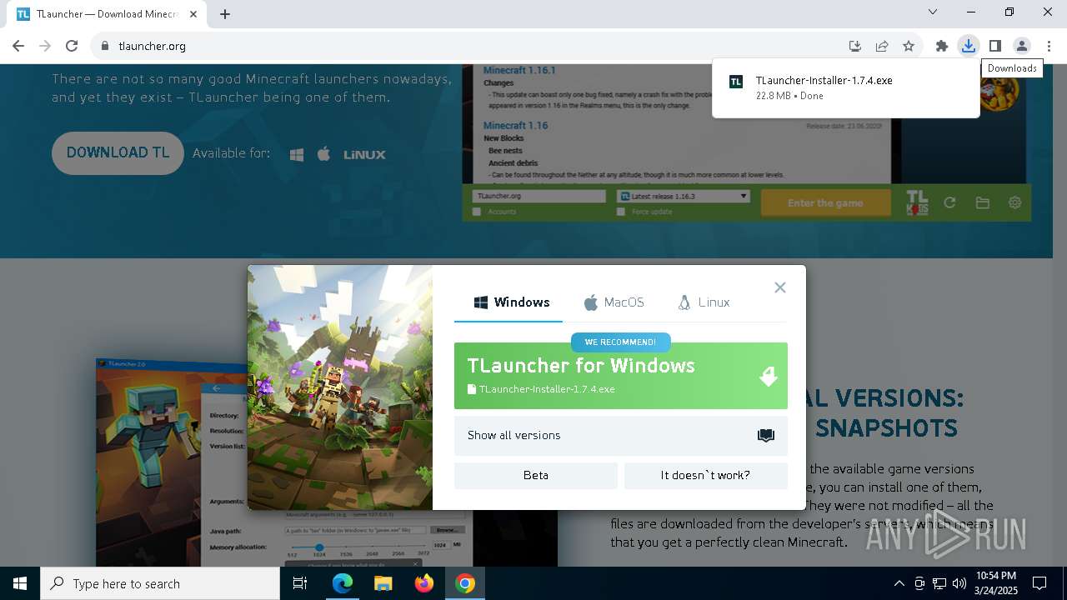Open the Extensions puzzle icon
The width and height of the screenshot is (1067, 600).
pyautogui.click(x=942, y=46)
